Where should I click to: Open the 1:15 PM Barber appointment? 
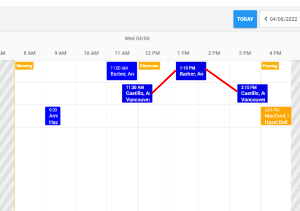point(191,71)
